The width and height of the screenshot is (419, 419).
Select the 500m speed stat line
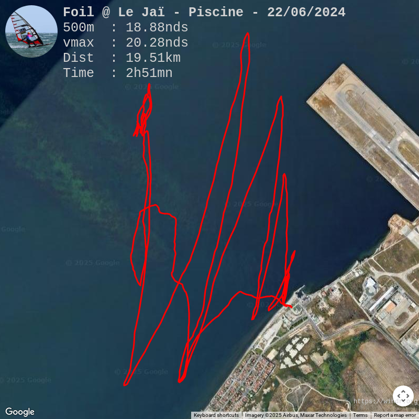click(126, 28)
